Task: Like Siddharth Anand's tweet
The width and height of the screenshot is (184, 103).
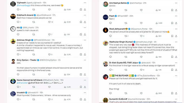Action: click(49, 22)
